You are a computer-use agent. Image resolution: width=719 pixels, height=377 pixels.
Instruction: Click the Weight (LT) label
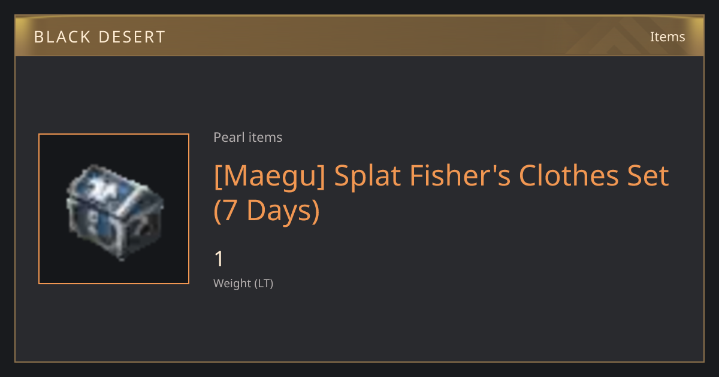click(243, 283)
